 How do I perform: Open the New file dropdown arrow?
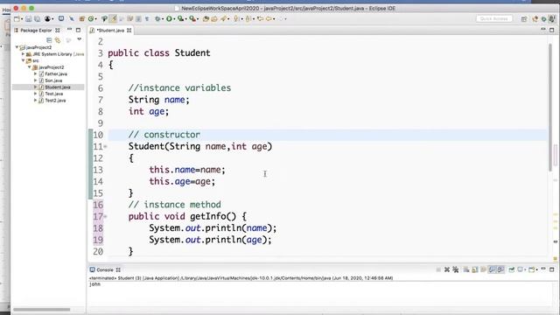[21, 19]
